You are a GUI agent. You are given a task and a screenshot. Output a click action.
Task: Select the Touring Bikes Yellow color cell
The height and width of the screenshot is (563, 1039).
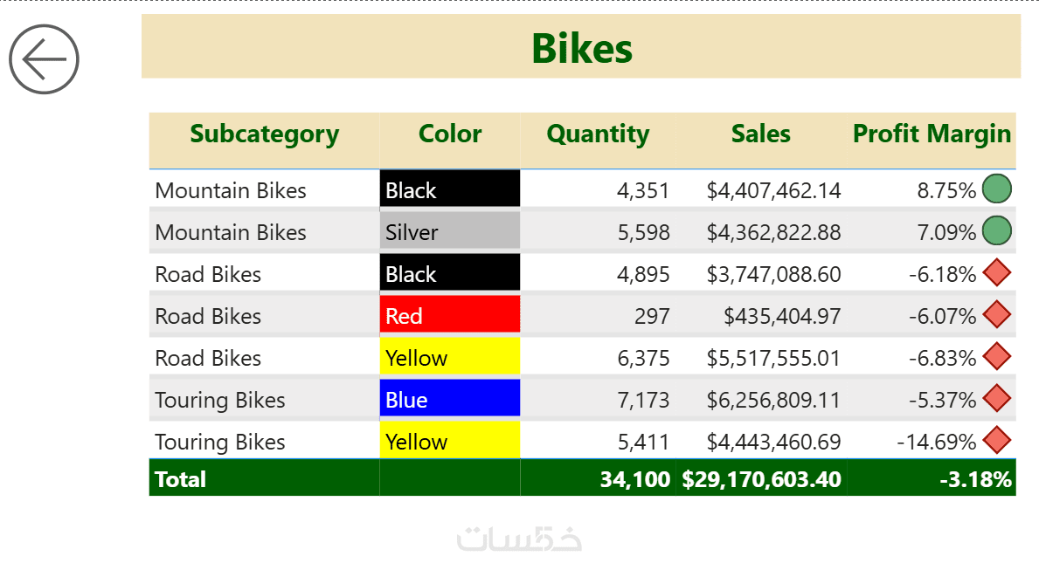pos(450,442)
